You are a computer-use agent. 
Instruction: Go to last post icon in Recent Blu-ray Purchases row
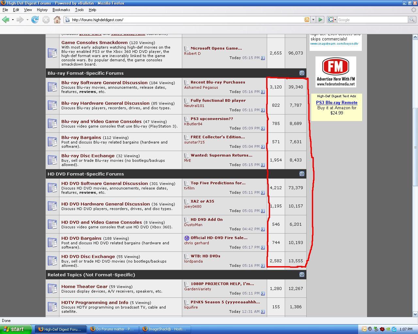coord(263,92)
